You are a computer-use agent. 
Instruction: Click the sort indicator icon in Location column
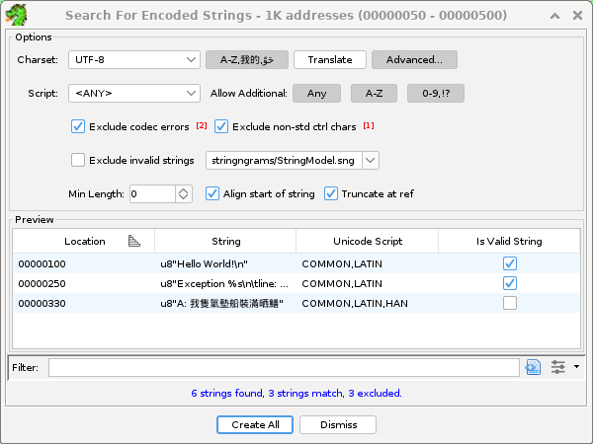(134, 241)
